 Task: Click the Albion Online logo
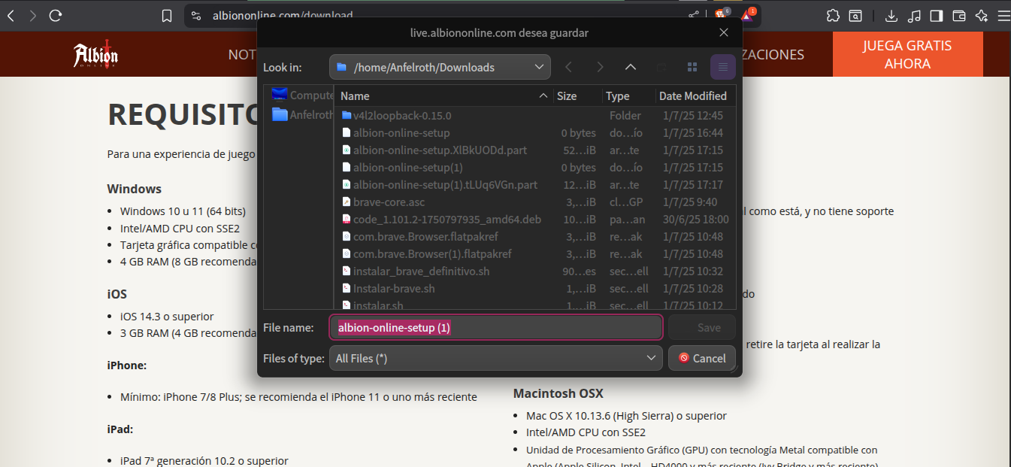click(95, 55)
